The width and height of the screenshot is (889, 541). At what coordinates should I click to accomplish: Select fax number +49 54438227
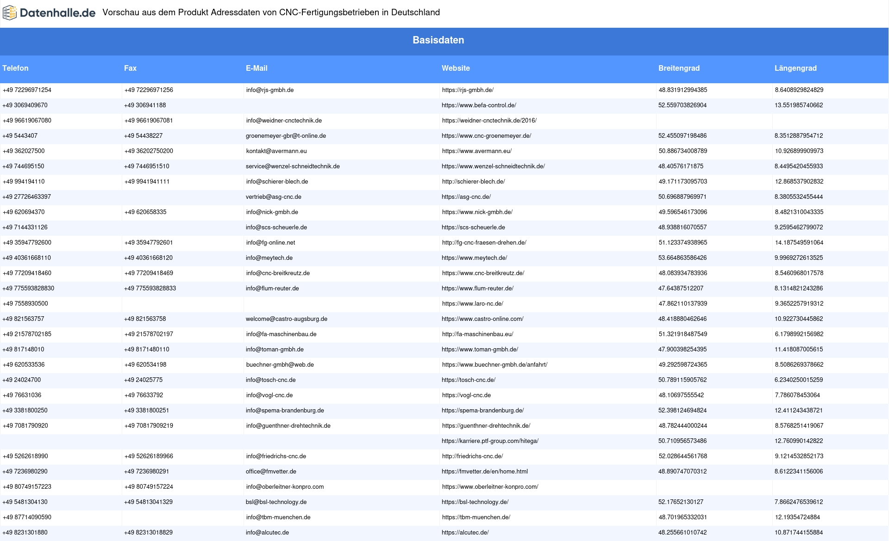(x=143, y=136)
